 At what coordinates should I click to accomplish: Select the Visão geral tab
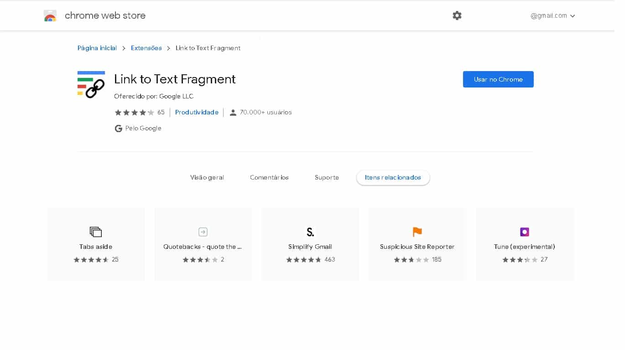click(x=207, y=177)
